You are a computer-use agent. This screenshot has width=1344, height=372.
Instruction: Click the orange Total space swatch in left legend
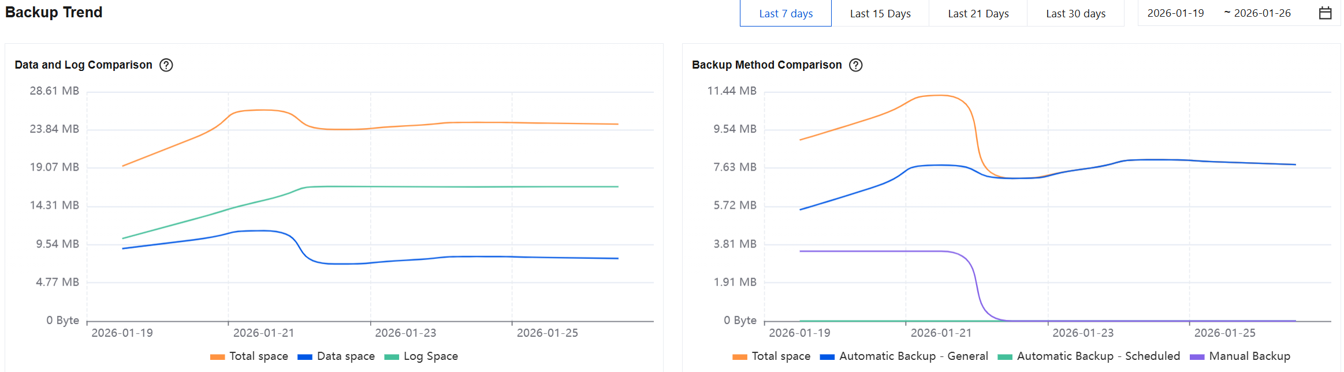(218, 357)
